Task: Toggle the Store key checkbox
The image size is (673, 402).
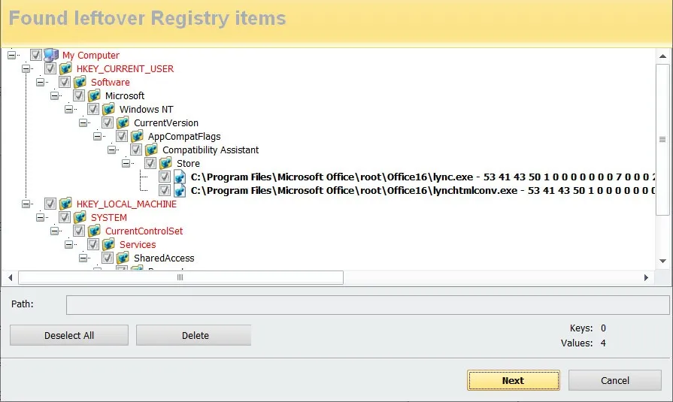Action: click(150, 163)
